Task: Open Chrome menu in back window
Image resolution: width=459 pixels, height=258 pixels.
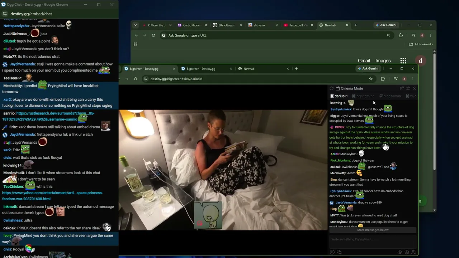Action: (431, 35)
